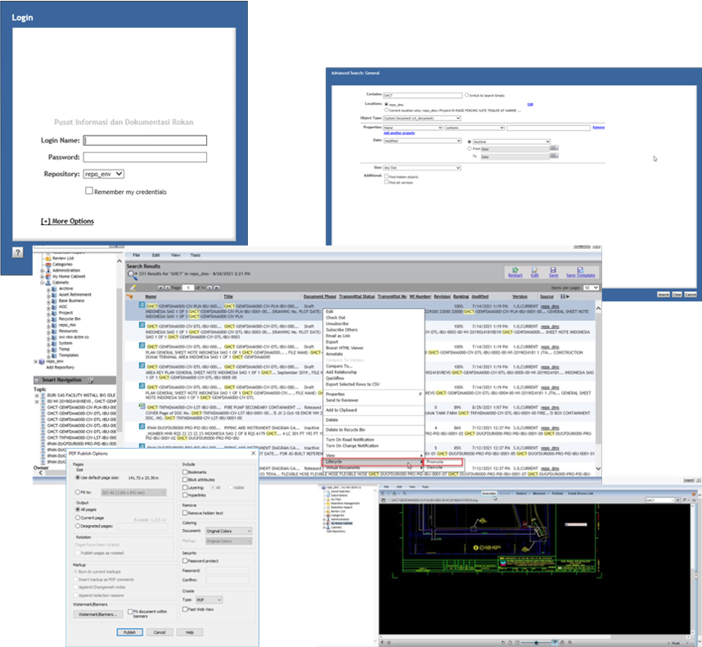Viewport: 702px width, 647px height.
Task: Click the Login Name input field
Action: point(146,140)
